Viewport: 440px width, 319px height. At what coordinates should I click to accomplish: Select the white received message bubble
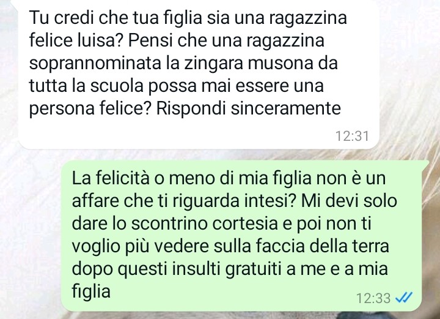point(199,75)
